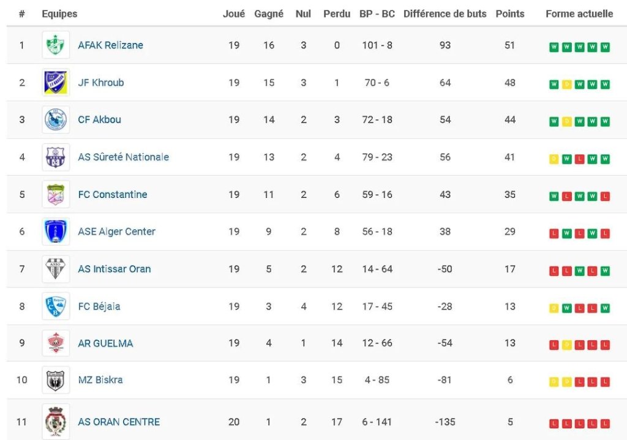Image resolution: width=627 pixels, height=440 pixels.
Task: Click the CF Akbou club badge
Action: pyautogui.click(x=56, y=120)
